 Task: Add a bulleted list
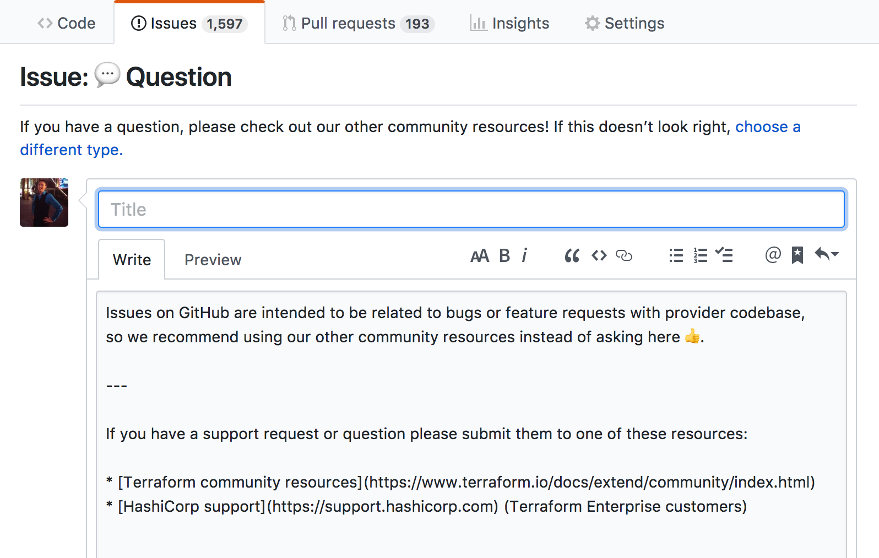[x=676, y=256]
